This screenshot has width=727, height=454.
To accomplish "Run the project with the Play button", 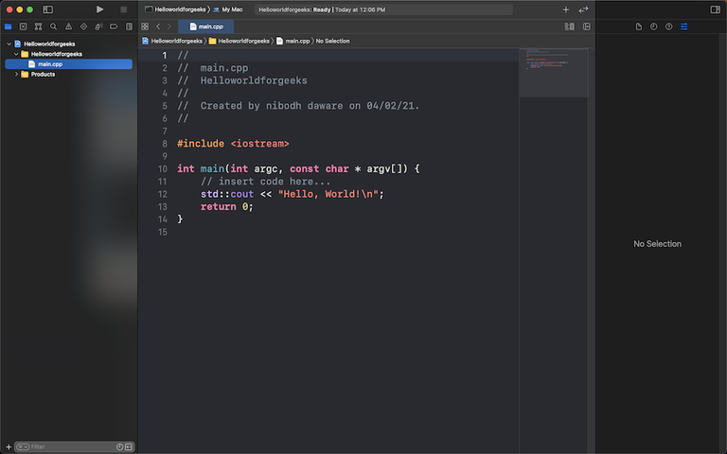I will pyautogui.click(x=99, y=9).
